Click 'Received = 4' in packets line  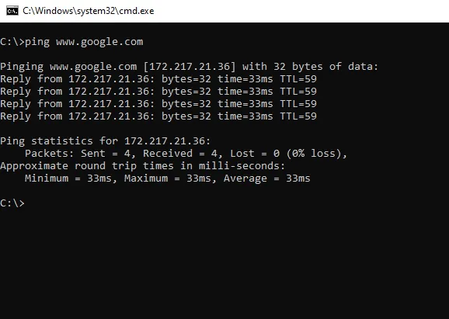point(180,154)
